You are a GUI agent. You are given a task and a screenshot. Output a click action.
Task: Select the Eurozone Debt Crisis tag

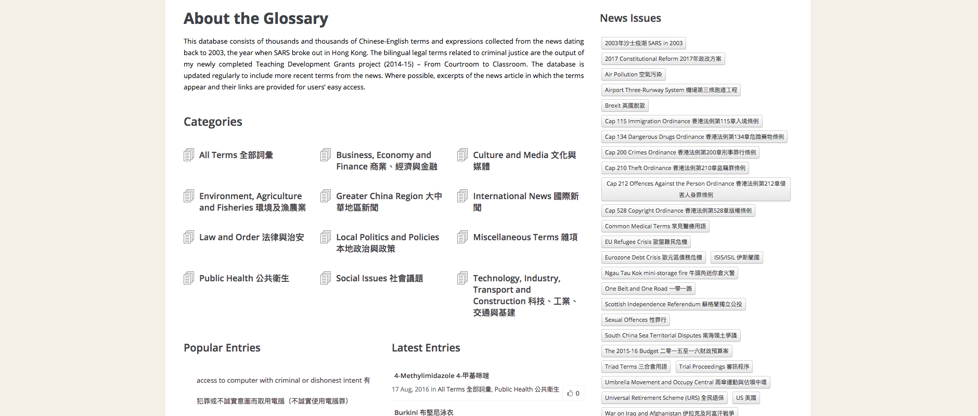(653, 257)
